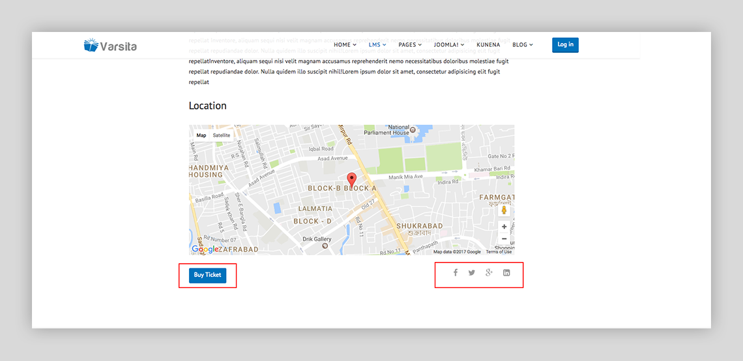743x361 pixels.
Task: Zoom out on the map
Action: pos(504,239)
